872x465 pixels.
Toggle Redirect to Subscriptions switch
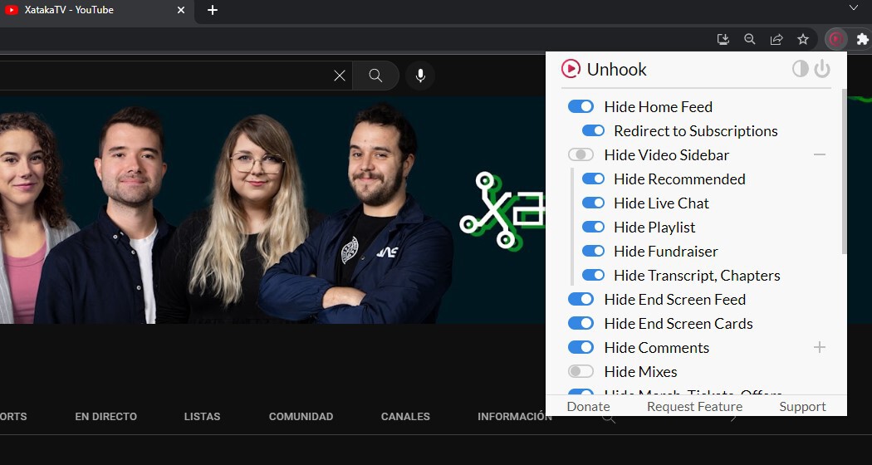[x=593, y=130]
